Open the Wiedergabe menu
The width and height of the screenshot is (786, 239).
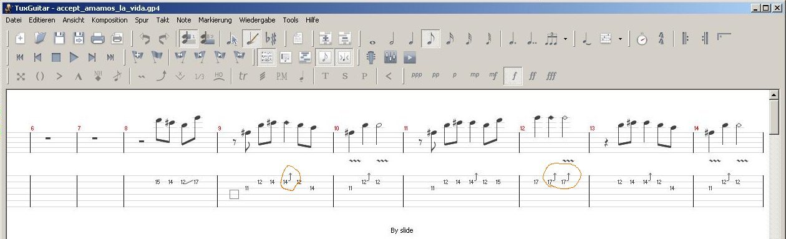tap(257, 20)
